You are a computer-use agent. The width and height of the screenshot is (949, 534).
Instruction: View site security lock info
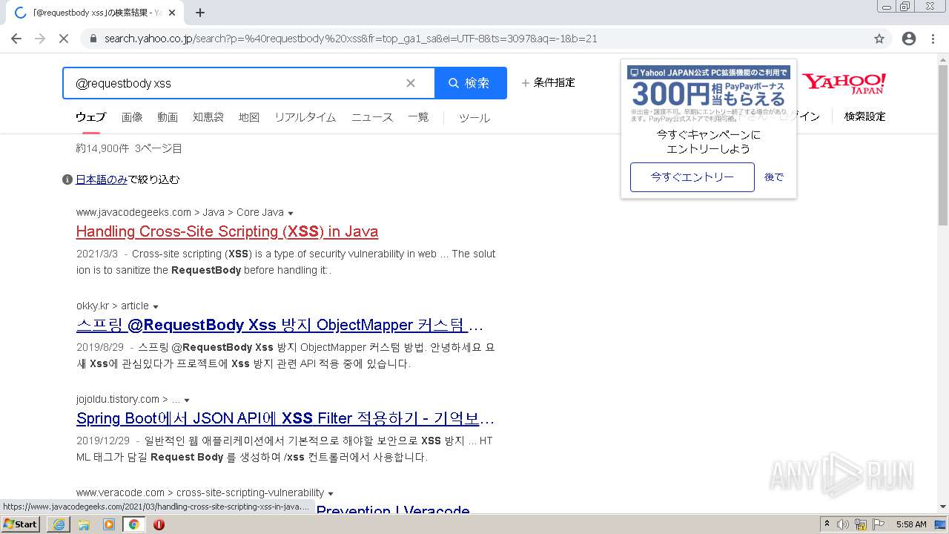coord(93,39)
